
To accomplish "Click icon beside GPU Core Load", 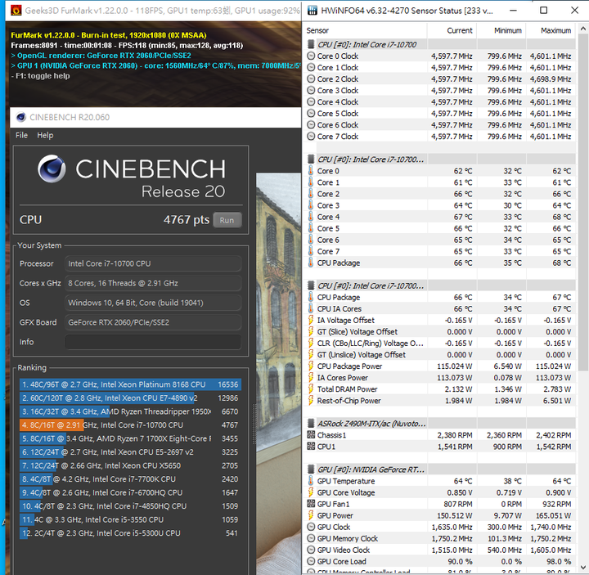I will pos(311,561).
